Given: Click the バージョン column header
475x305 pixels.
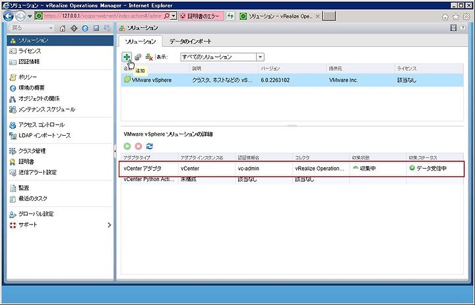Looking at the screenshot, I should tap(292, 69).
